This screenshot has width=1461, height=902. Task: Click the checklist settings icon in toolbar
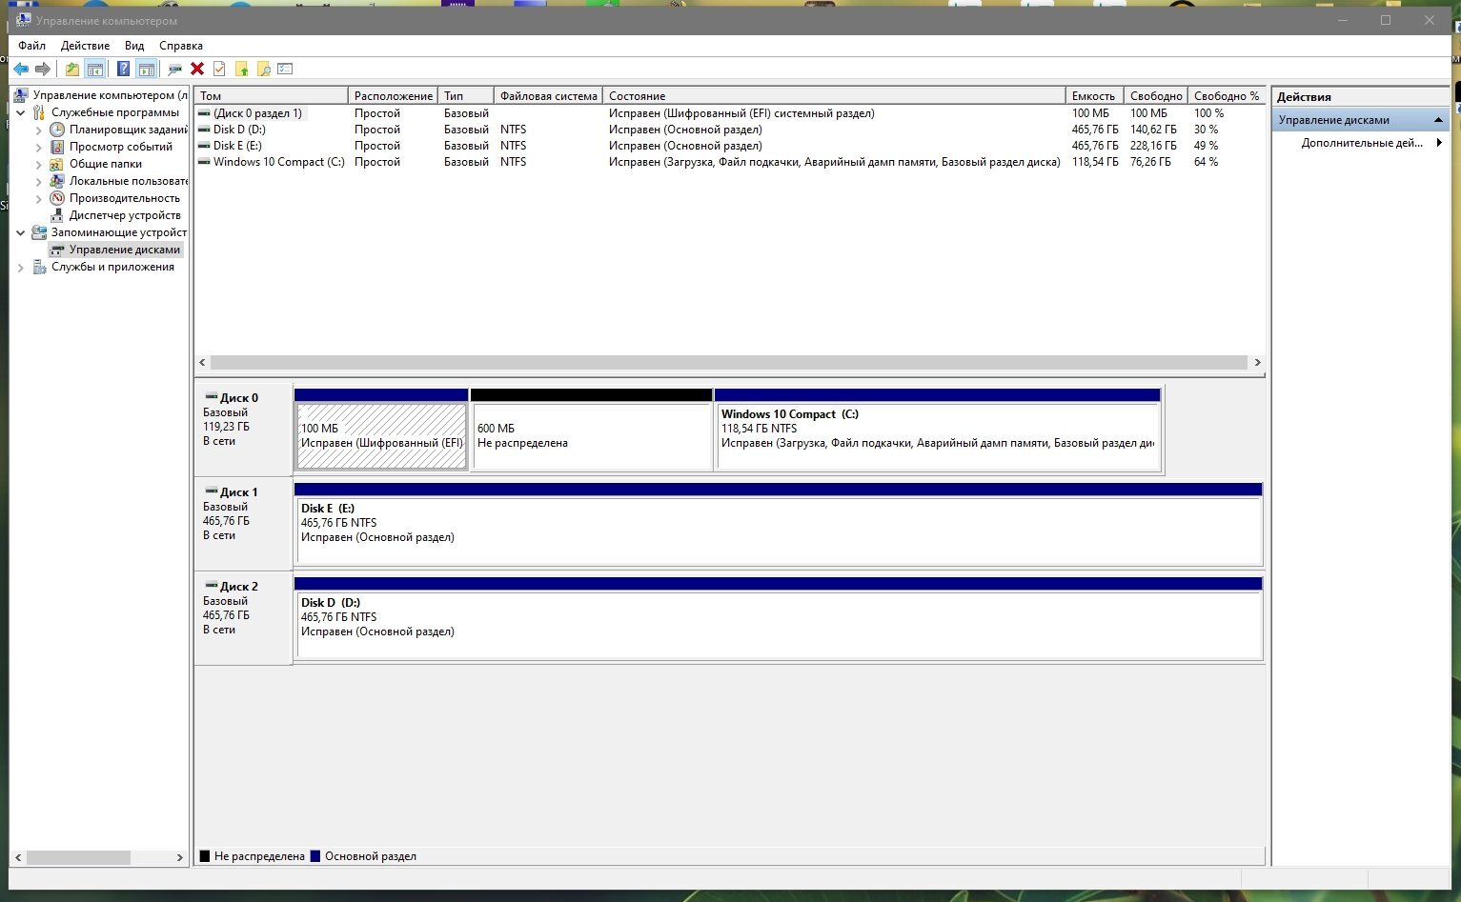(x=285, y=69)
